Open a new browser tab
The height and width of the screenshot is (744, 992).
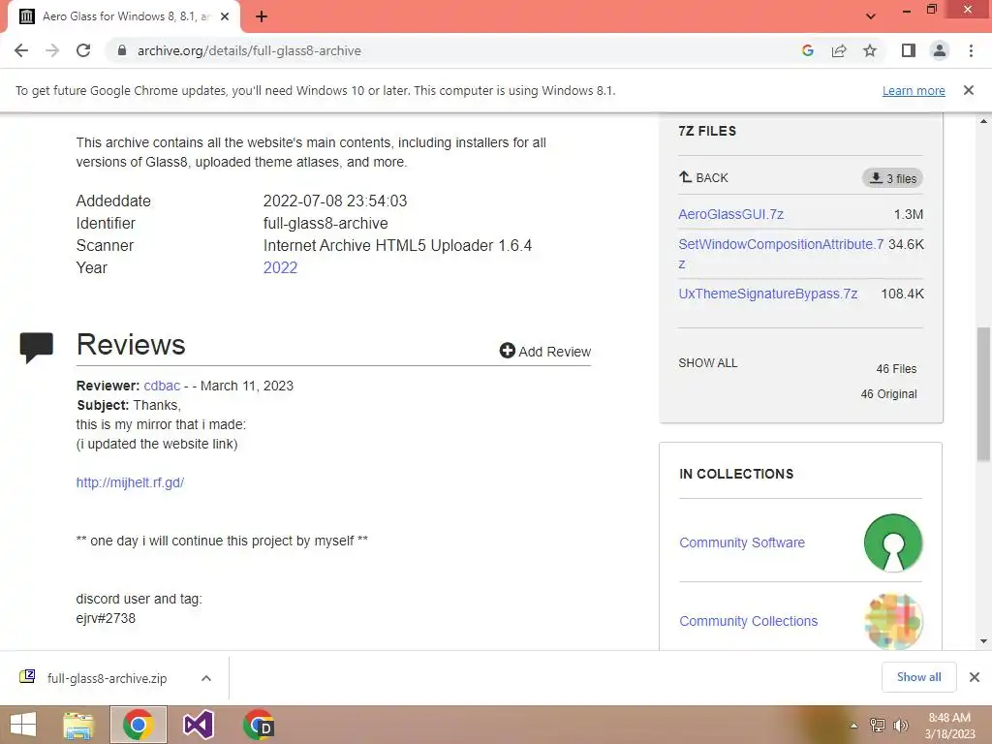click(x=262, y=16)
